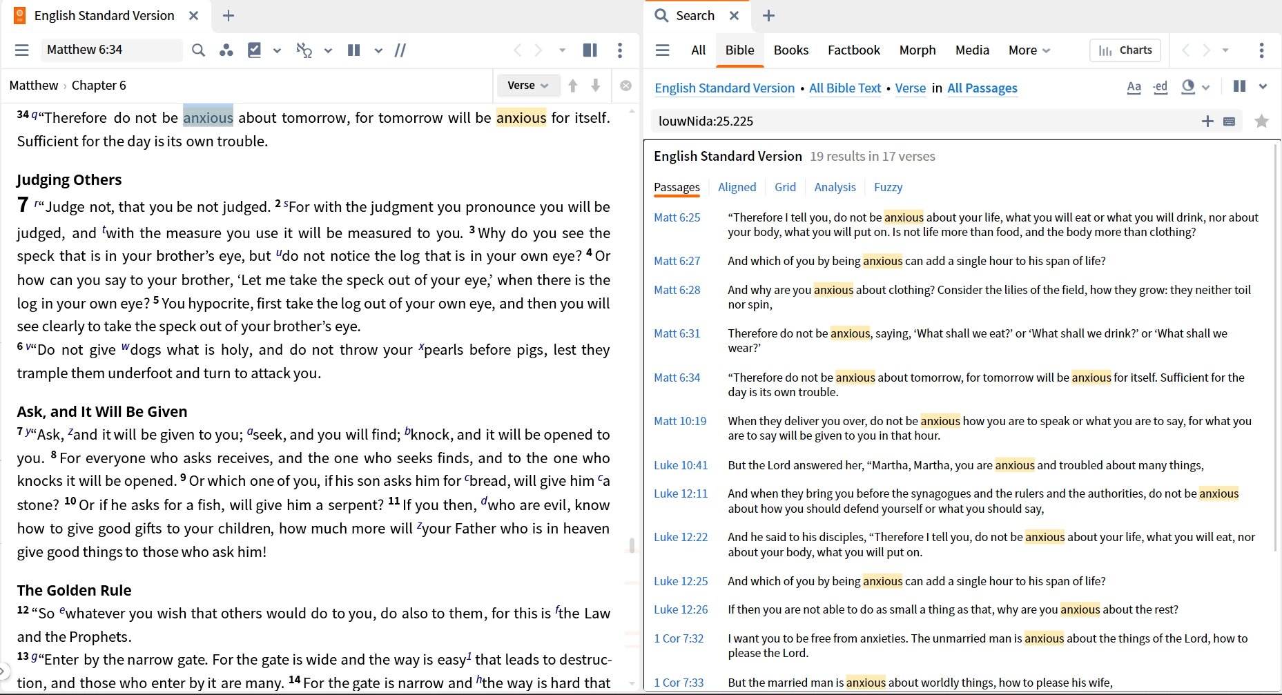Close the English Standard Version tab

pyautogui.click(x=194, y=15)
